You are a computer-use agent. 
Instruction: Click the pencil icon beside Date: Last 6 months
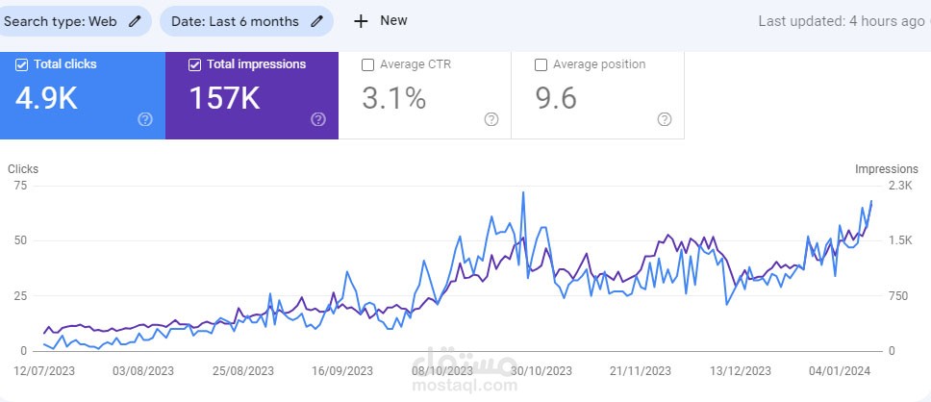pos(316,21)
